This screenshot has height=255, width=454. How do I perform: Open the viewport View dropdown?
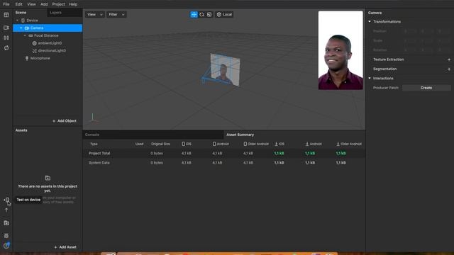click(94, 14)
